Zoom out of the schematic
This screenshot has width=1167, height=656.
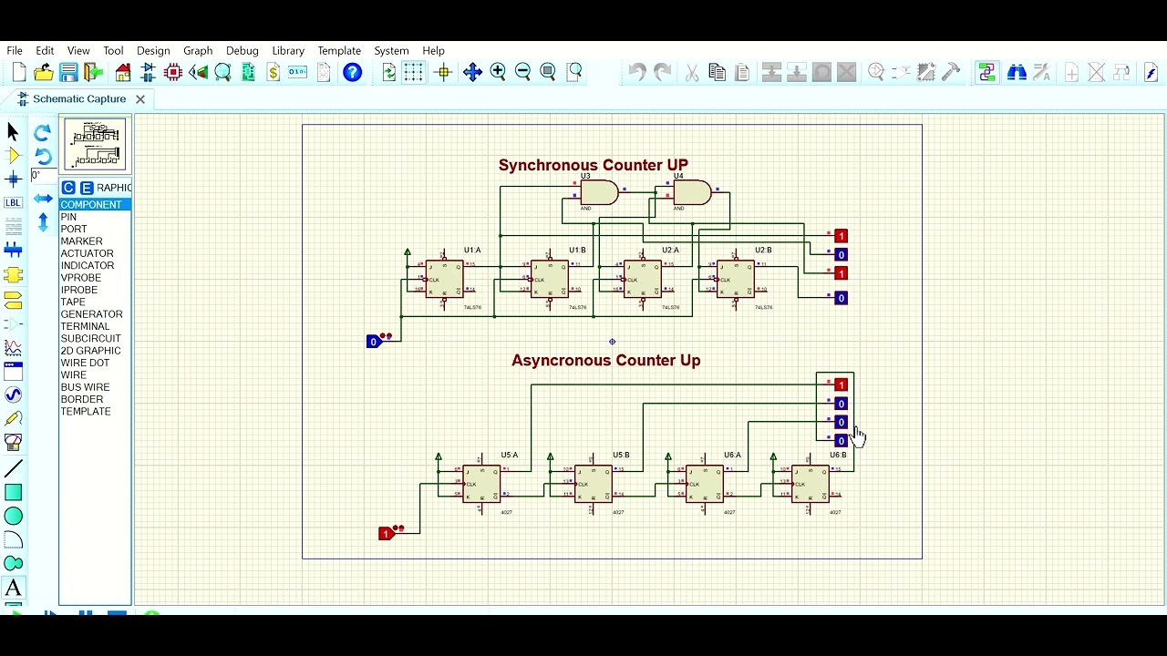pos(523,73)
